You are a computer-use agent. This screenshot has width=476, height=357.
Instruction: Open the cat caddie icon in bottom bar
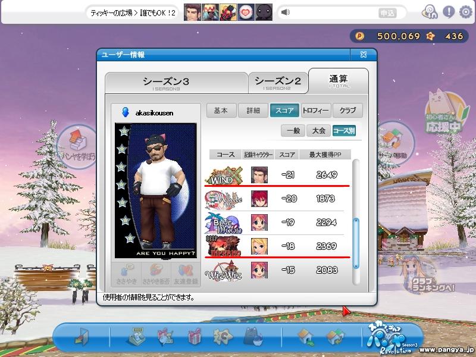[x=254, y=336]
